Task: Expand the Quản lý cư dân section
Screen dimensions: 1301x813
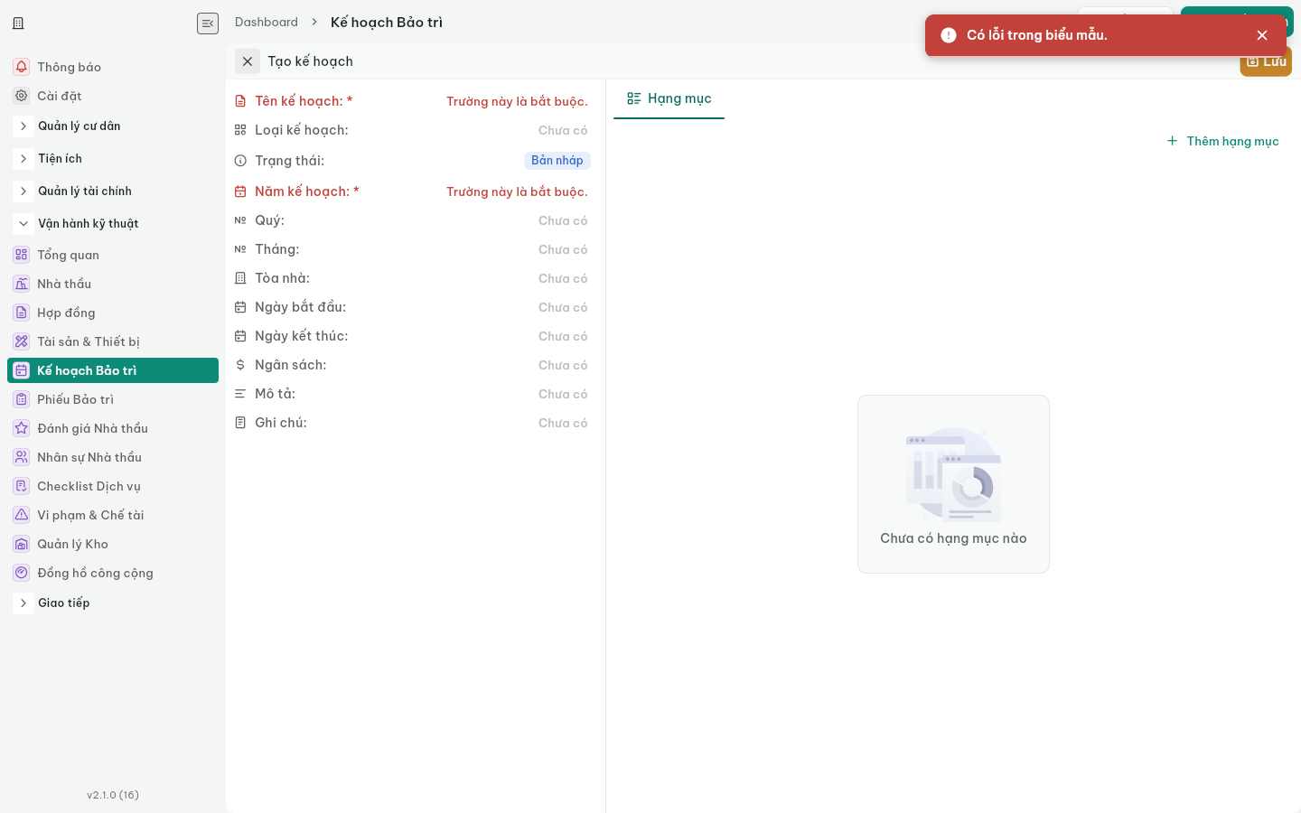Action: click(x=23, y=126)
